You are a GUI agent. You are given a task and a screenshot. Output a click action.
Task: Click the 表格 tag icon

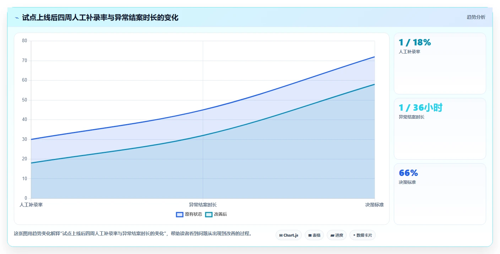tap(310, 235)
